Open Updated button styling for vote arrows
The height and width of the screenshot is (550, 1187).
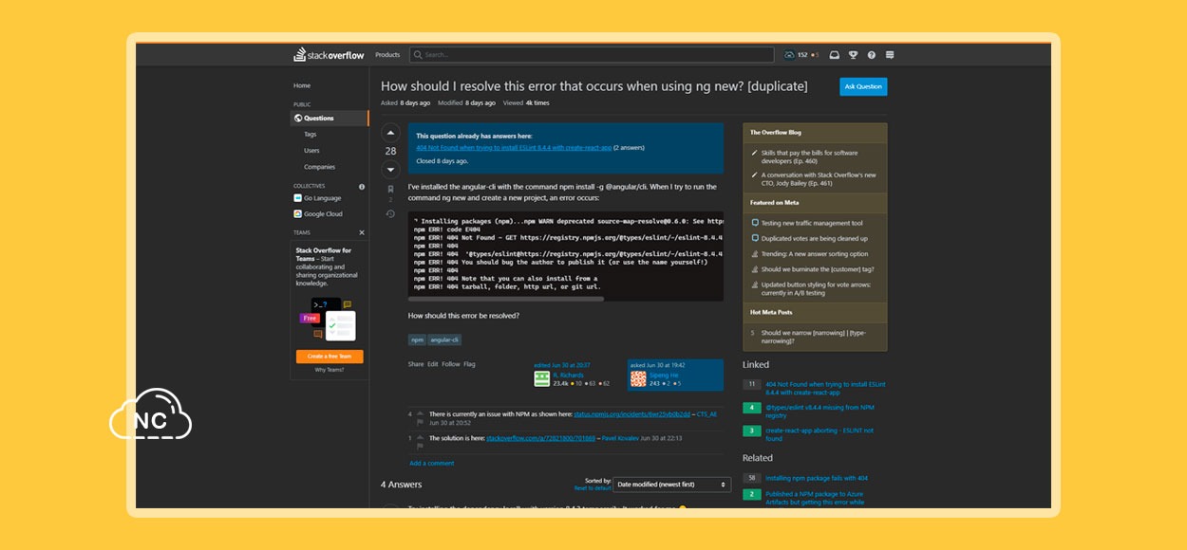coord(816,288)
